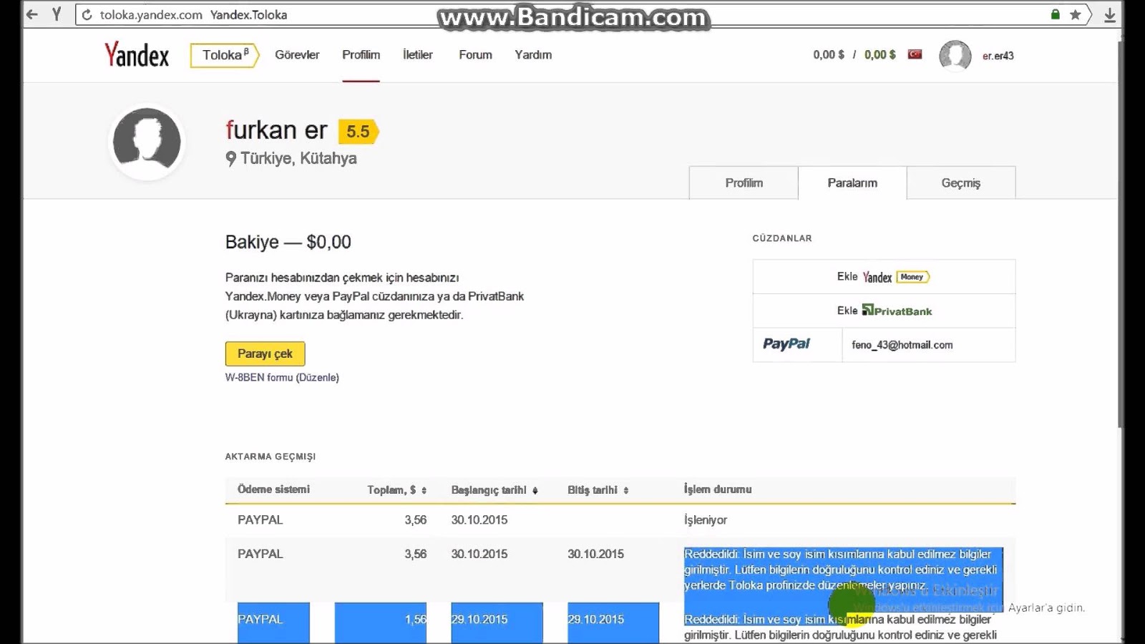The width and height of the screenshot is (1145, 644).
Task: Click the furkan er profile name
Action: tap(276, 130)
